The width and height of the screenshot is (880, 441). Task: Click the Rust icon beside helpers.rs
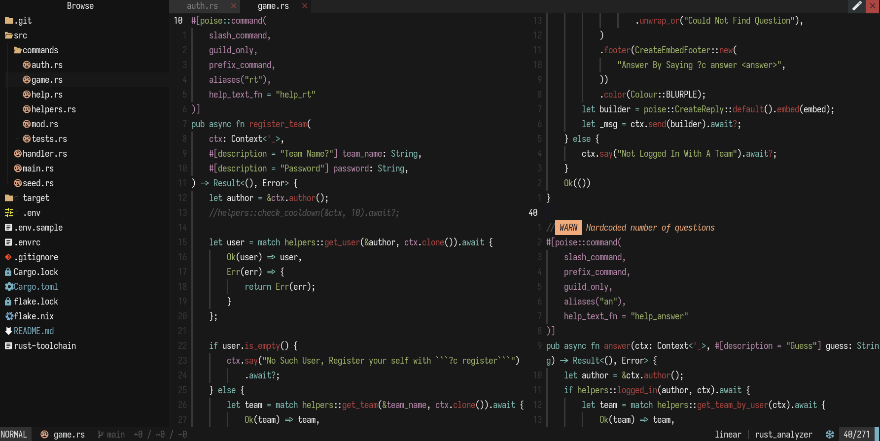coord(27,109)
